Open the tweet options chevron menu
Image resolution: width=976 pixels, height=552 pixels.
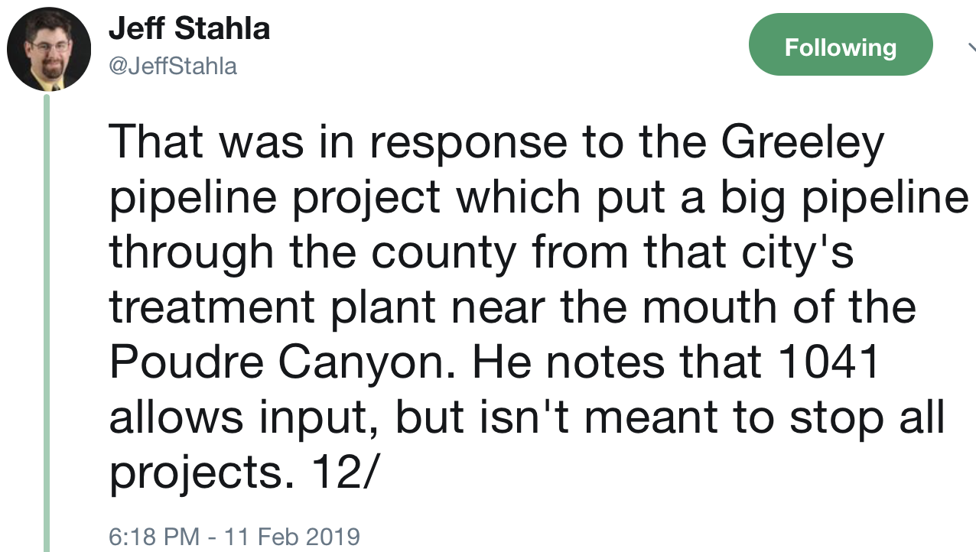pos(968,47)
